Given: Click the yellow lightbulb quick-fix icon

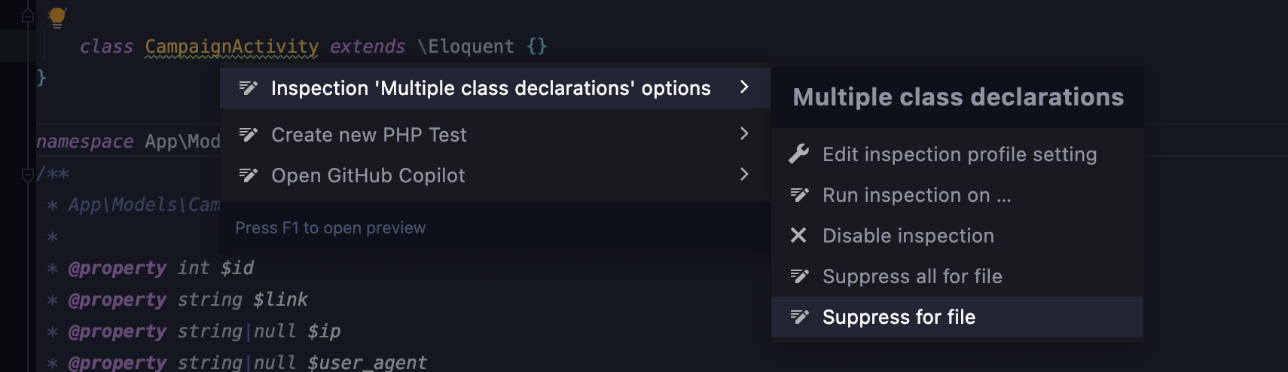Looking at the screenshot, I should (x=57, y=17).
